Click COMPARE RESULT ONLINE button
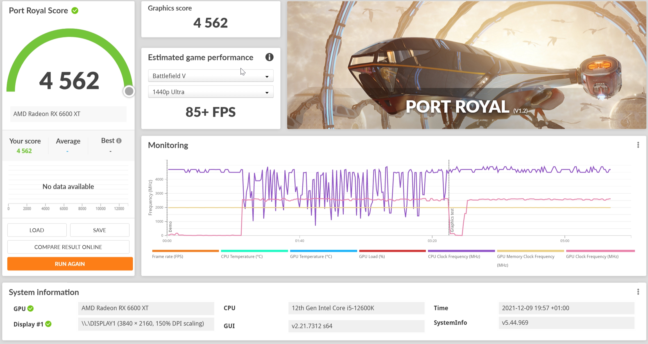648x344 pixels. click(x=68, y=247)
